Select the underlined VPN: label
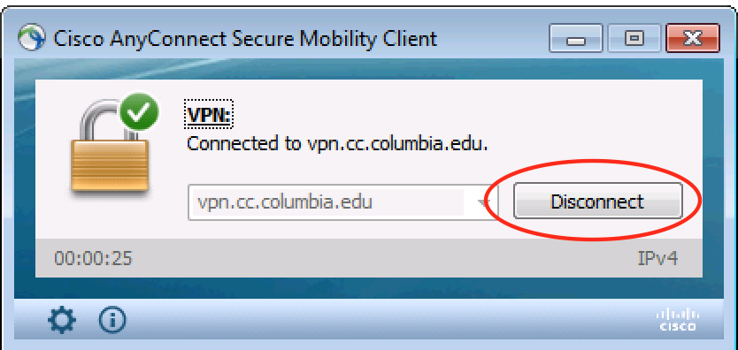The image size is (738, 350). 210,115
